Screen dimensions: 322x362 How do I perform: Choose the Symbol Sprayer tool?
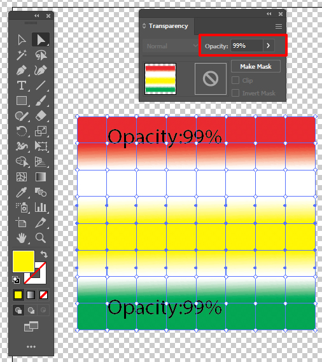22,207
